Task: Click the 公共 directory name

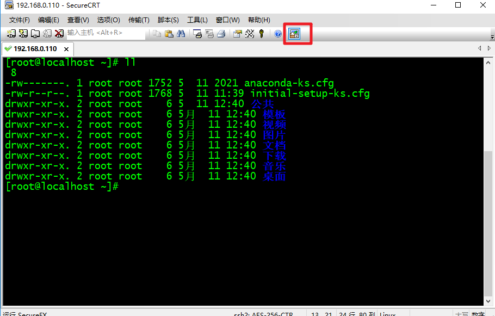Action: (x=262, y=104)
